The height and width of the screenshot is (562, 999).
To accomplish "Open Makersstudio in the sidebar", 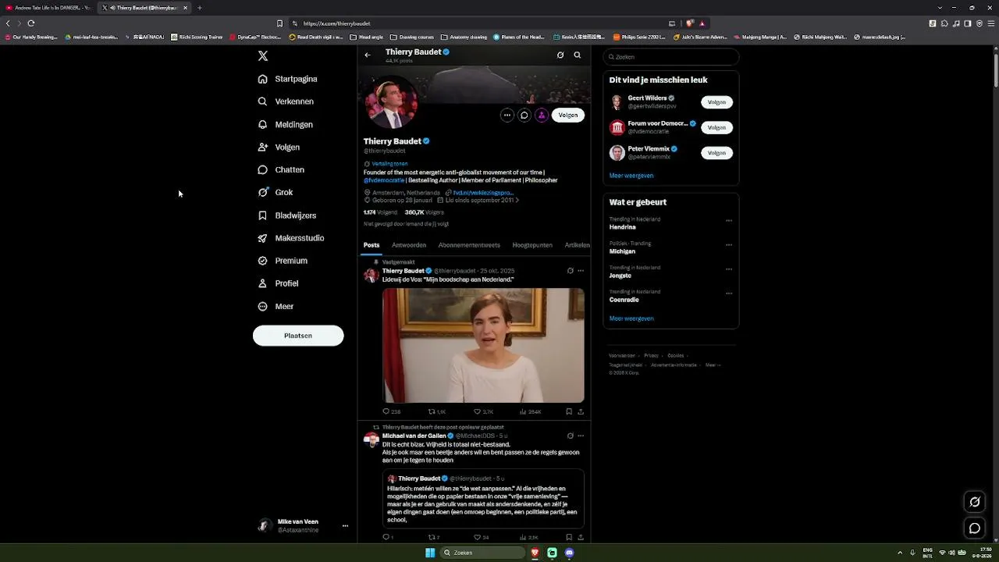I will point(290,238).
